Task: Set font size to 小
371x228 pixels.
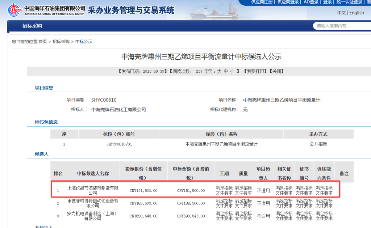Action: click(232, 71)
